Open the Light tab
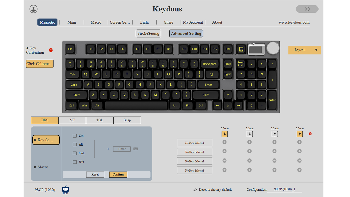Image resolution: width=350 pixels, height=197 pixels. pyautogui.click(x=144, y=22)
